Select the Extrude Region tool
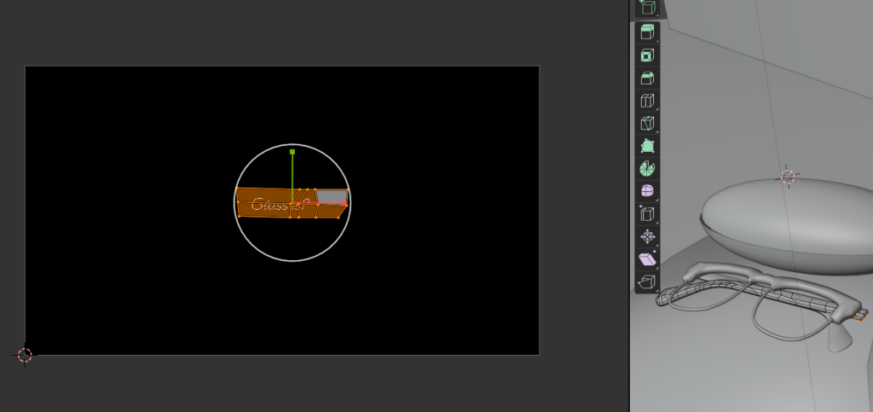873x412 pixels. point(647,33)
